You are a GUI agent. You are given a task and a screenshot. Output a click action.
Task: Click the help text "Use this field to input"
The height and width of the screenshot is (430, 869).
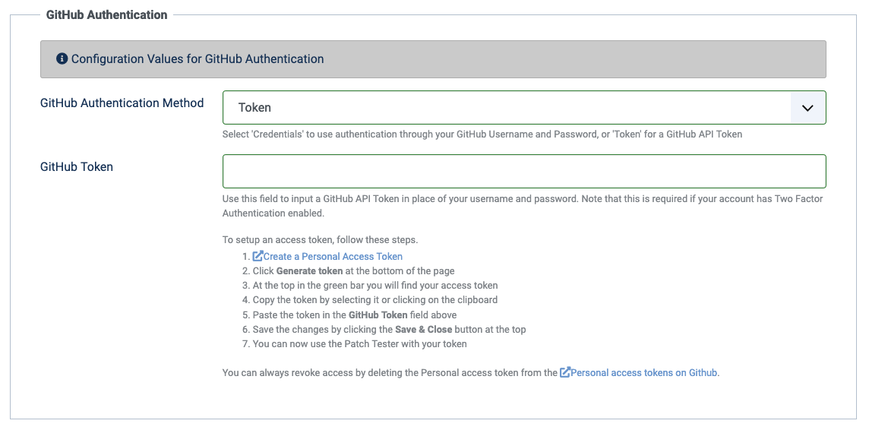(523, 206)
